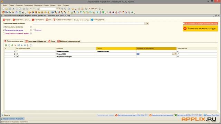Switch to Категории / Свойства sub-tab
This screenshot has width=221, height=124.
36,41
